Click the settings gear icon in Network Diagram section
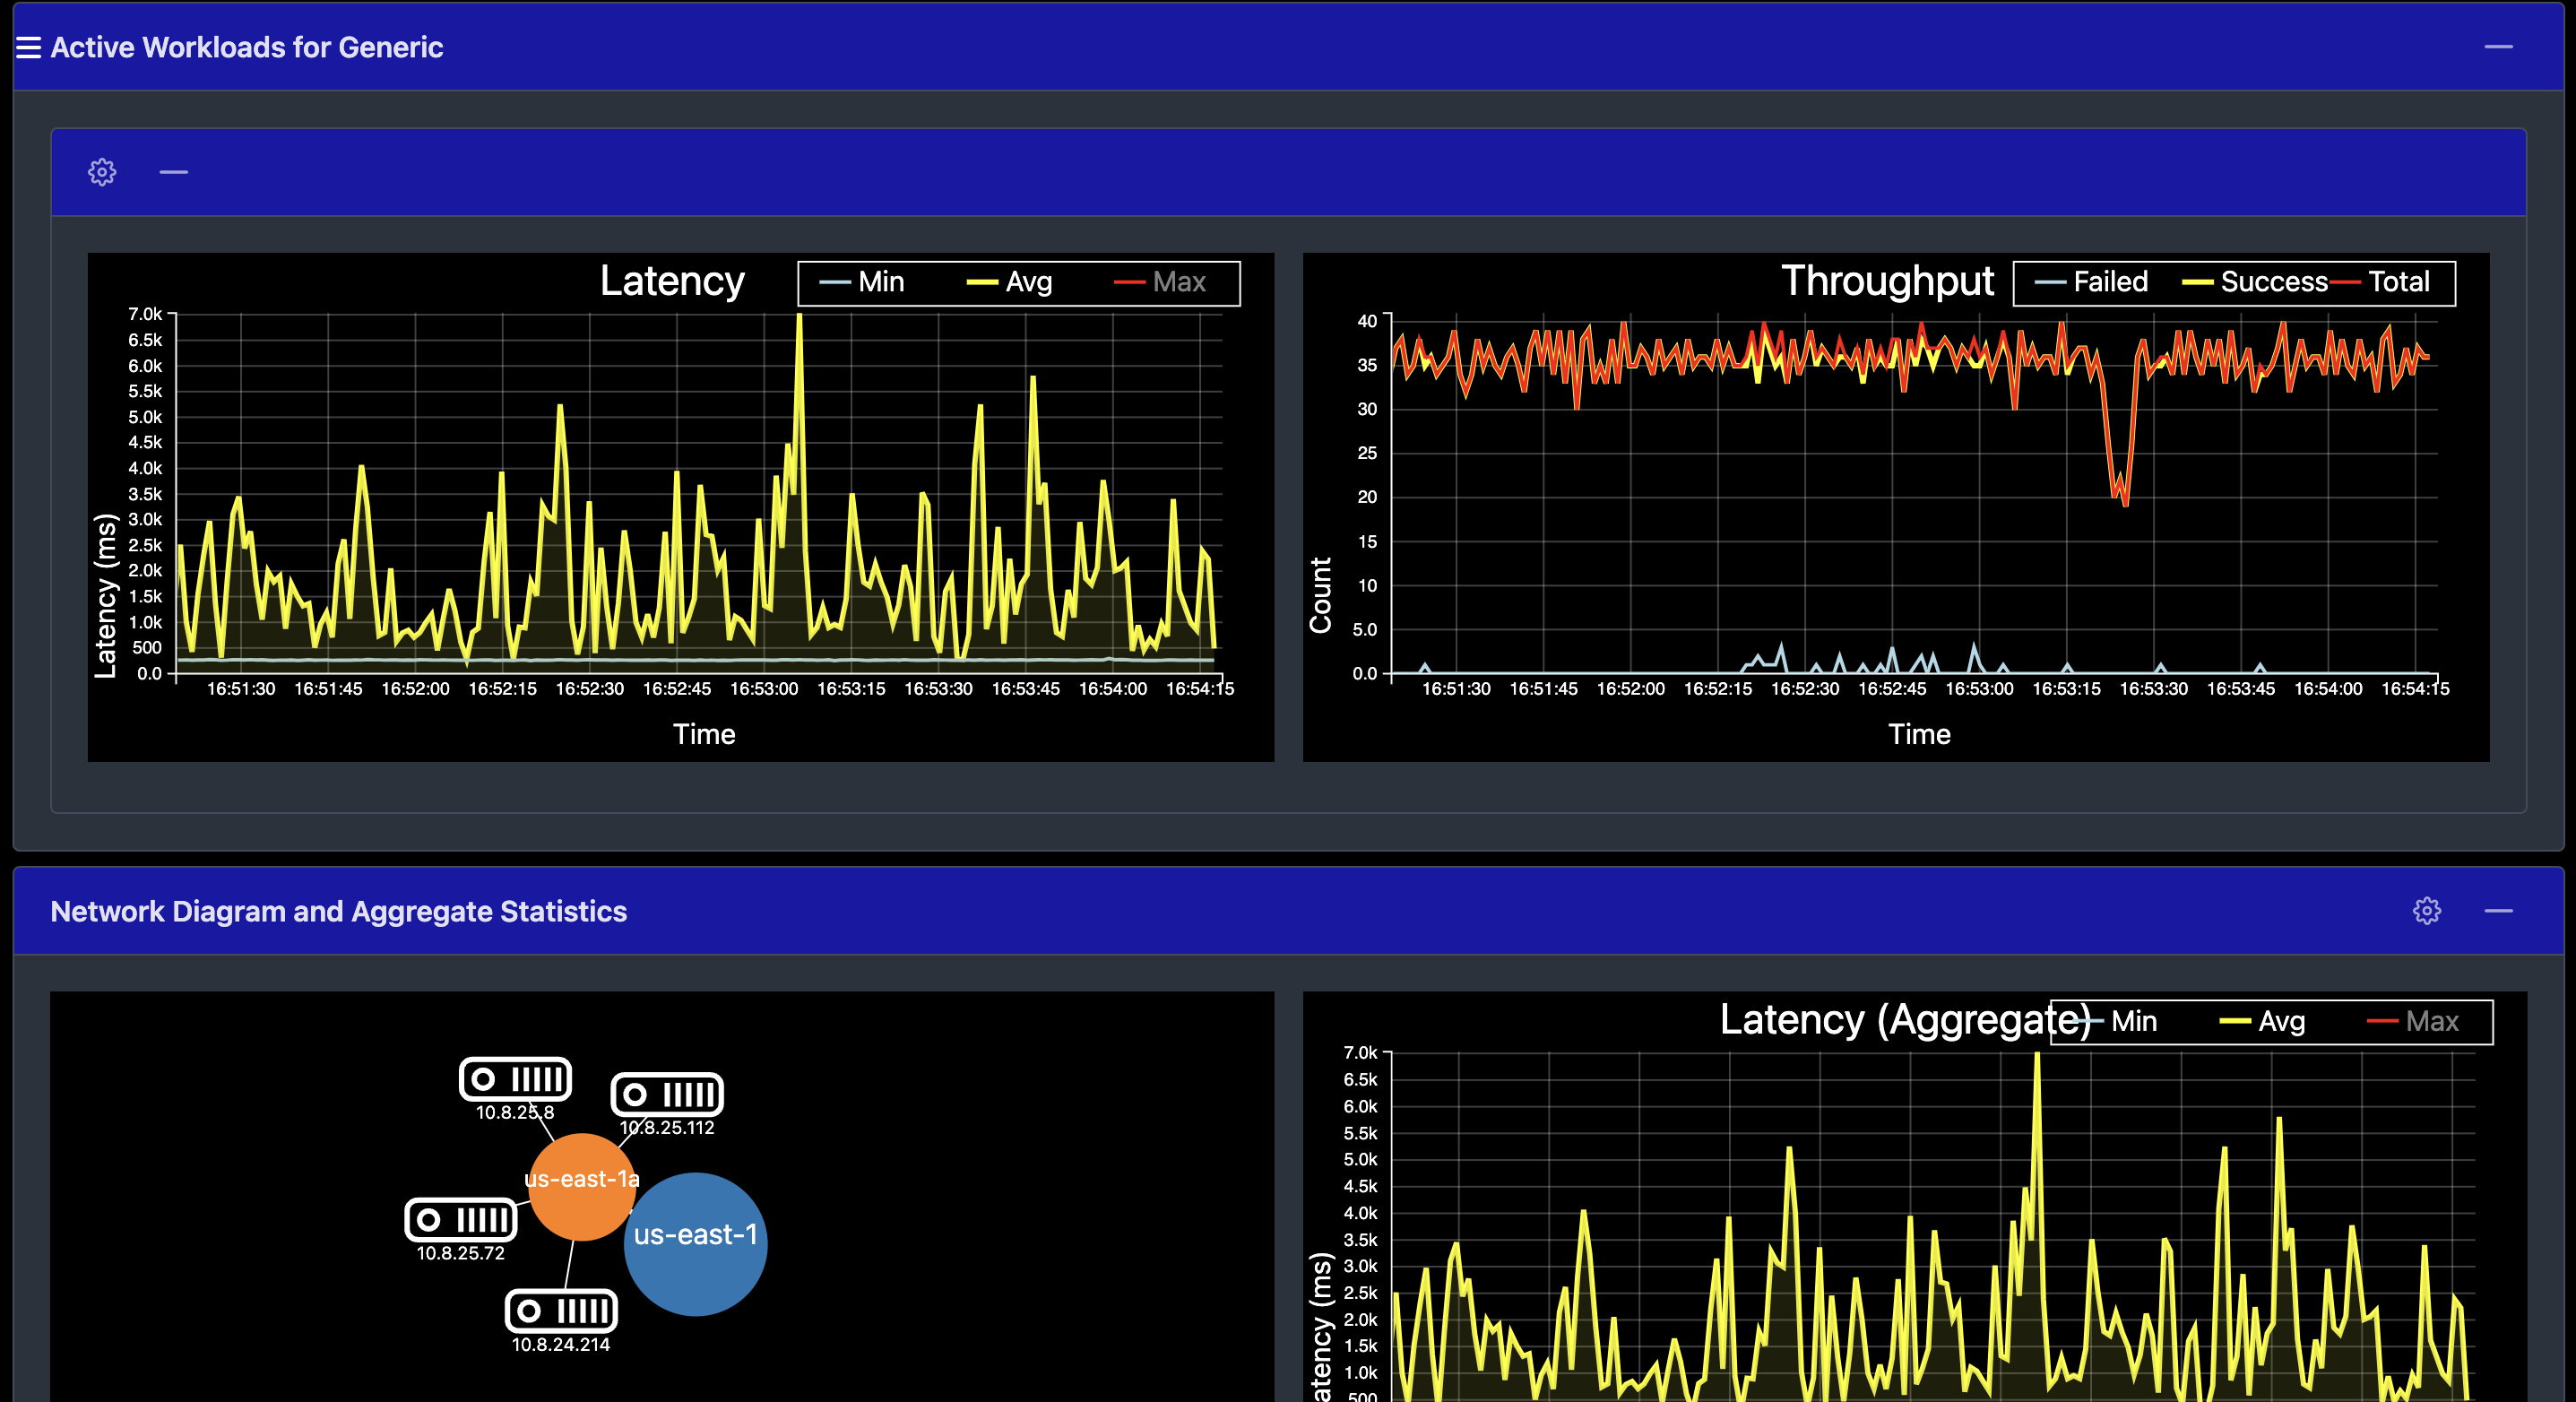 point(2427,910)
